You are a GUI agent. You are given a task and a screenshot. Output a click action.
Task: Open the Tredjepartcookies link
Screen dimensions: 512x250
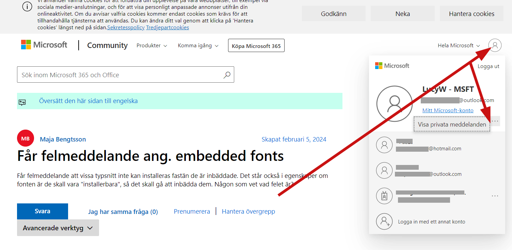click(167, 28)
